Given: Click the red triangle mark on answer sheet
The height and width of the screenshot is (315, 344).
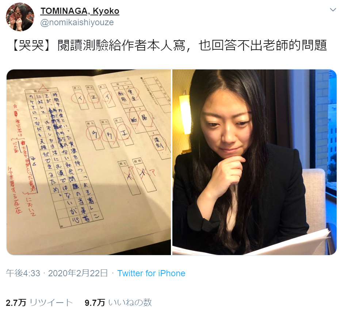Looking at the screenshot, I should pos(43,88).
